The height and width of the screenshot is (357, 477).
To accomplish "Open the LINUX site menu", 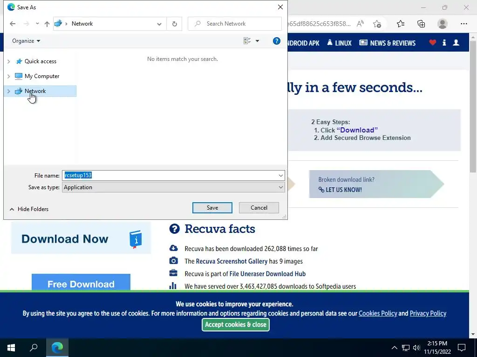I will [x=340, y=43].
